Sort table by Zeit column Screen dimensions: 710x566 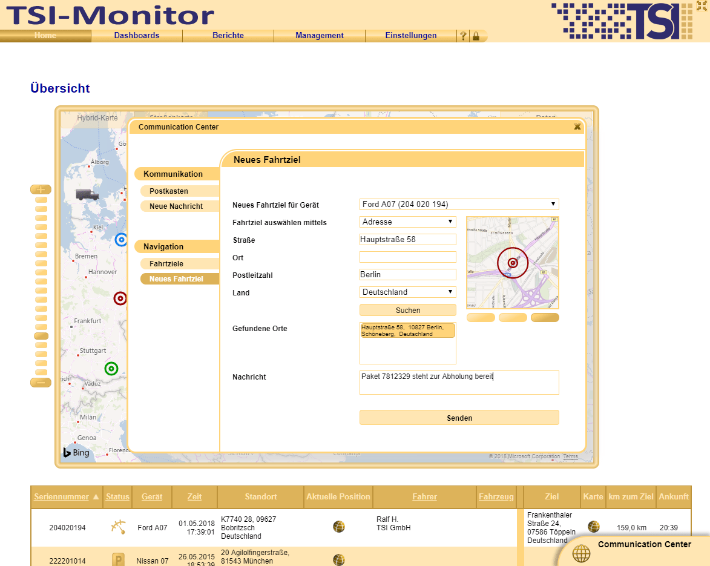point(194,497)
